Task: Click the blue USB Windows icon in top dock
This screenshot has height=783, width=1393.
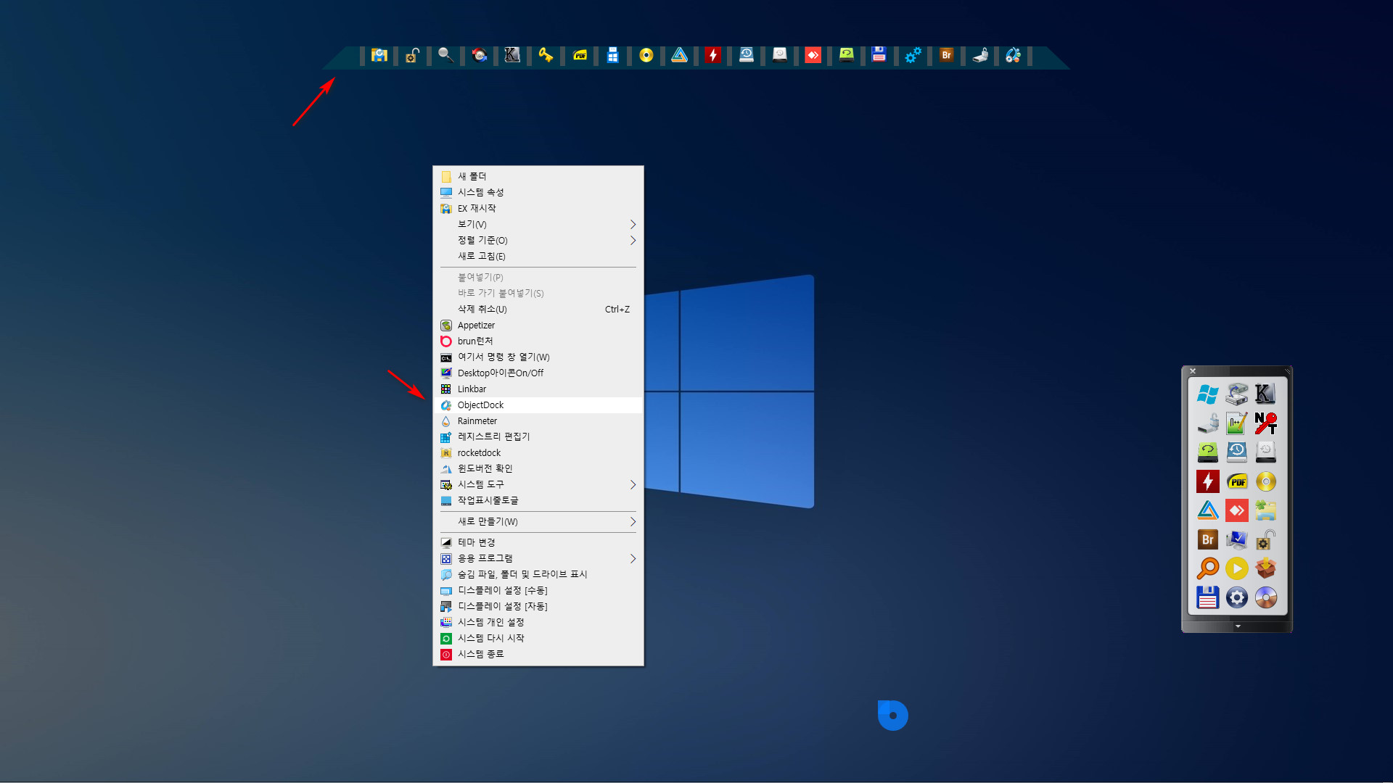Action: [613, 55]
